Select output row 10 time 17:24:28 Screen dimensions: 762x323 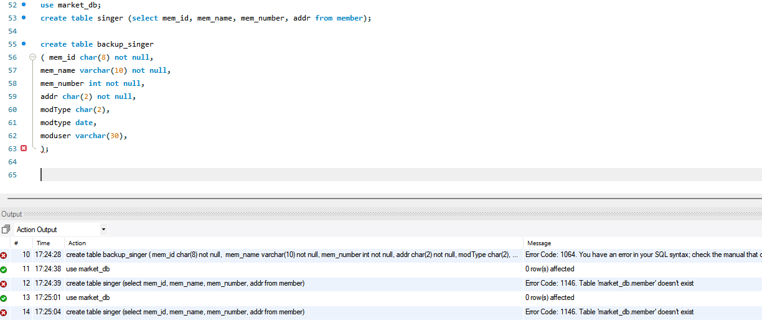(x=49, y=255)
